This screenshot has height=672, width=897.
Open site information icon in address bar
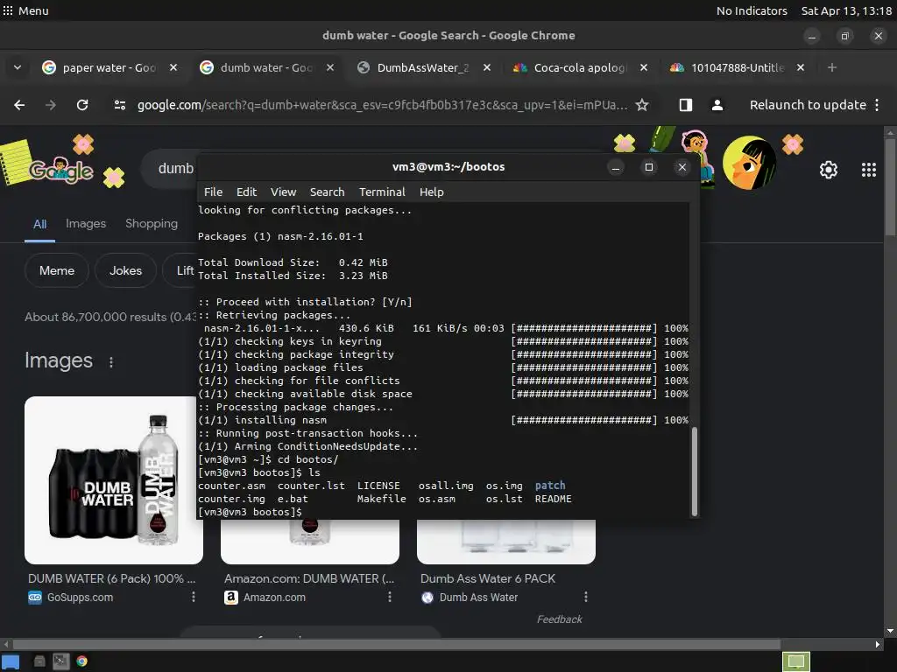(x=119, y=105)
